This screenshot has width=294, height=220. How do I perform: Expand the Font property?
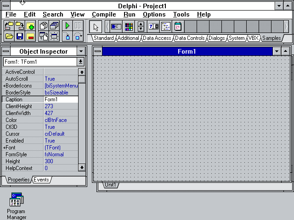[5, 148]
